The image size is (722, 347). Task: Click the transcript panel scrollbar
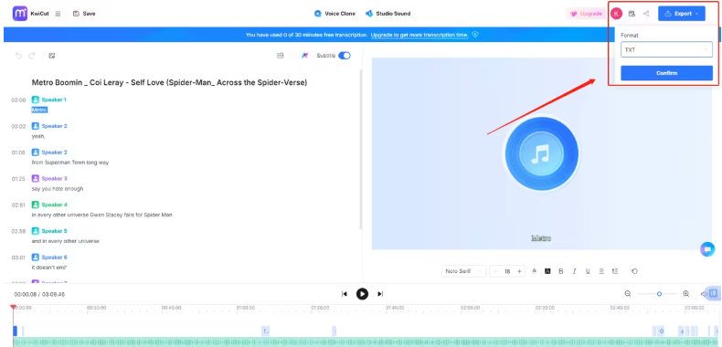(x=360, y=150)
